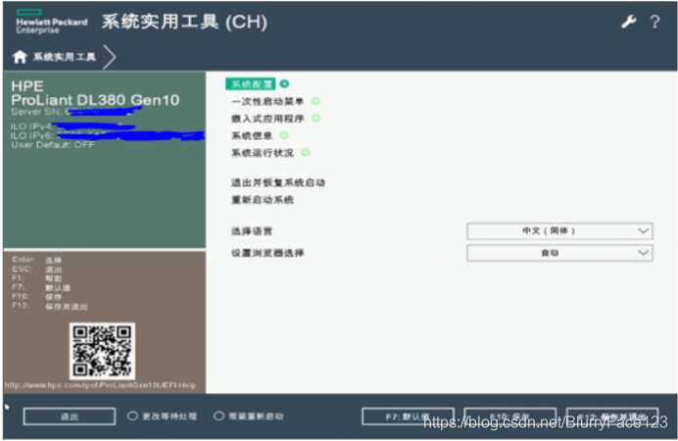Click the 系统实用工具 (CH) page title
678x441 pixels.
pyautogui.click(x=184, y=22)
